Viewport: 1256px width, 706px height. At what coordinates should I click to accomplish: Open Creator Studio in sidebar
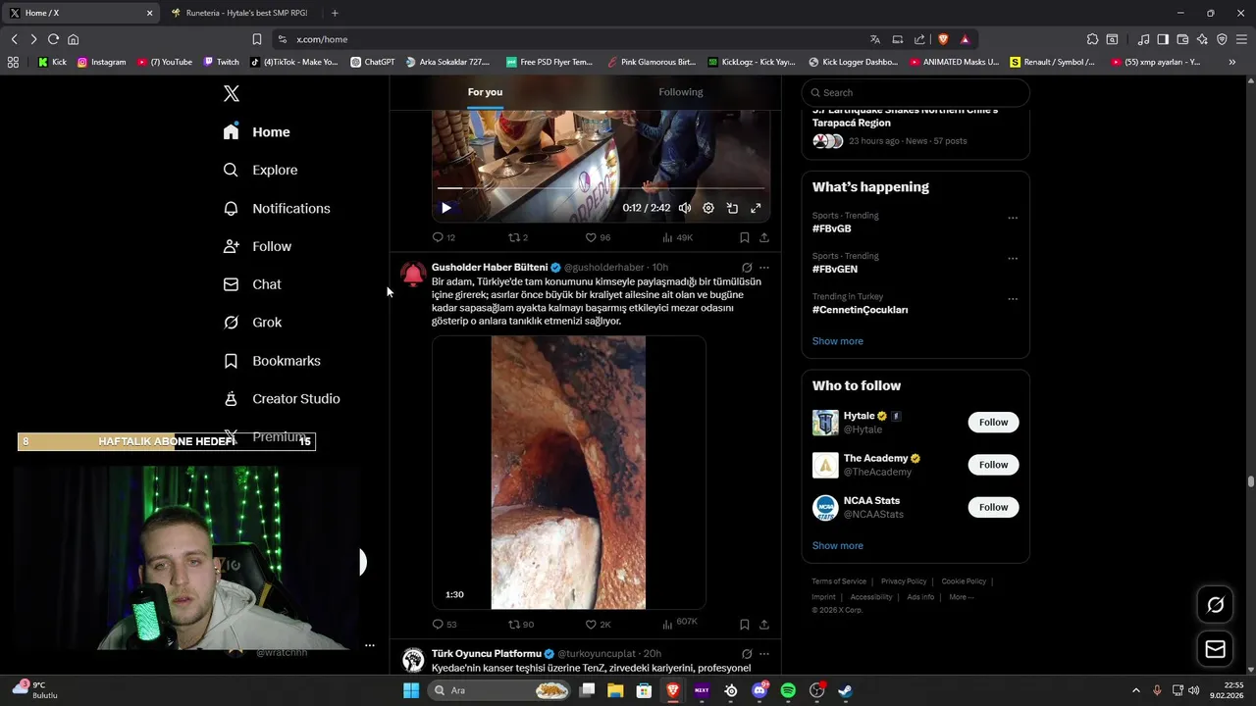(x=282, y=399)
